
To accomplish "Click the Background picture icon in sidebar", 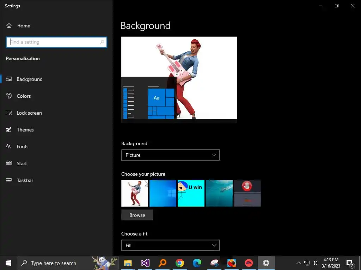I will click(9, 79).
